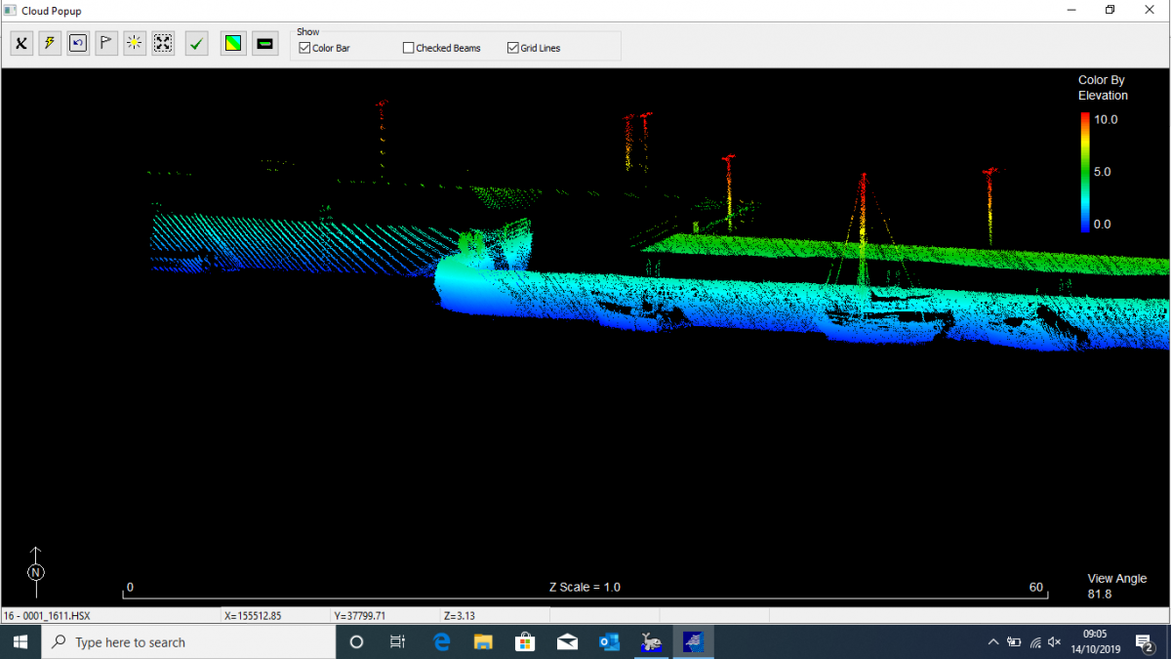Click the undo edit icon
1171x659 pixels.
[77, 43]
